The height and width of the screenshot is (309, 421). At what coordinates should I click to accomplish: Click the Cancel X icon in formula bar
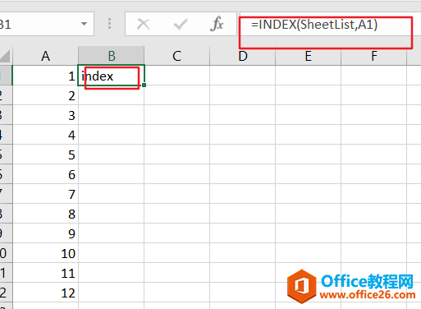[143, 24]
